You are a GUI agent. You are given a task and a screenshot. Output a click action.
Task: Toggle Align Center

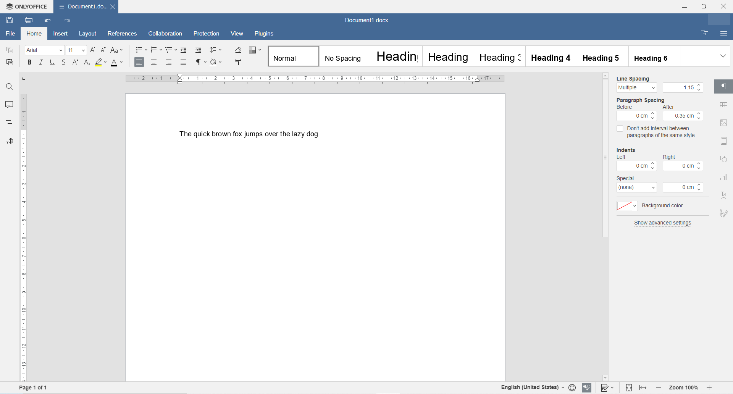pos(154,62)
